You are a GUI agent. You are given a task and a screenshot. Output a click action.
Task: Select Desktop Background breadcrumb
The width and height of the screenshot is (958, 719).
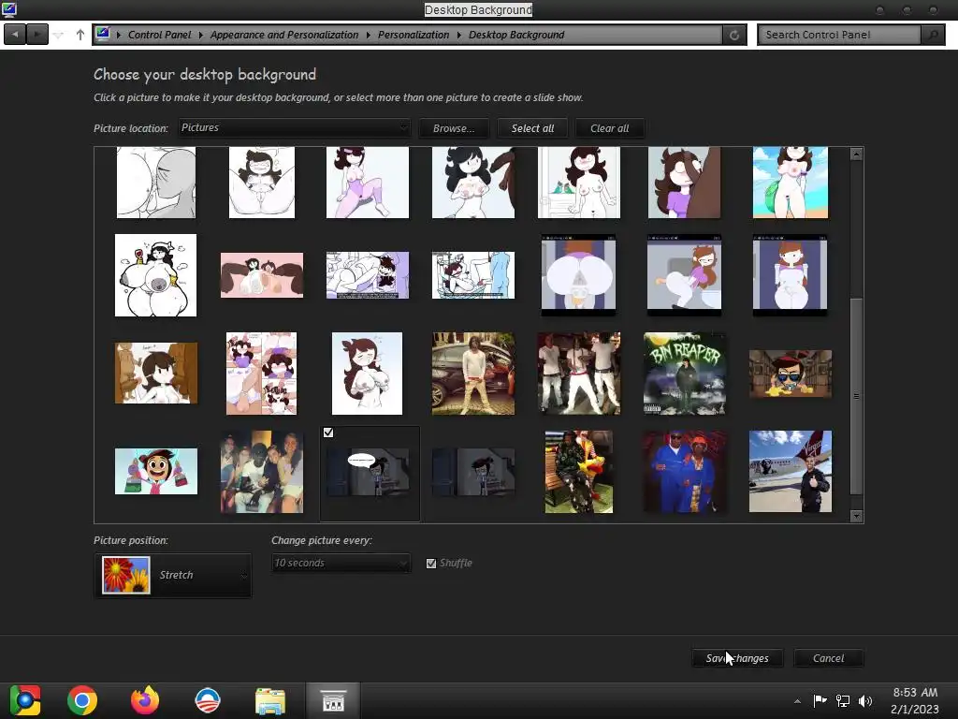click(516, 35)
